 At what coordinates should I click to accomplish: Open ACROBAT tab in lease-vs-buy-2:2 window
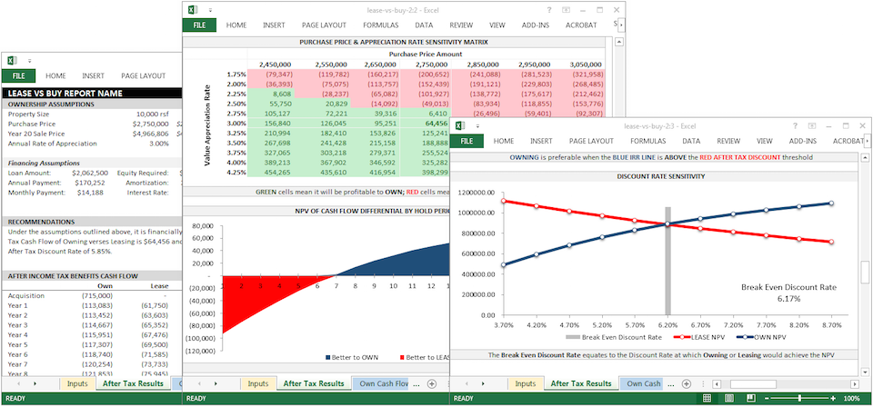[581, 25]
